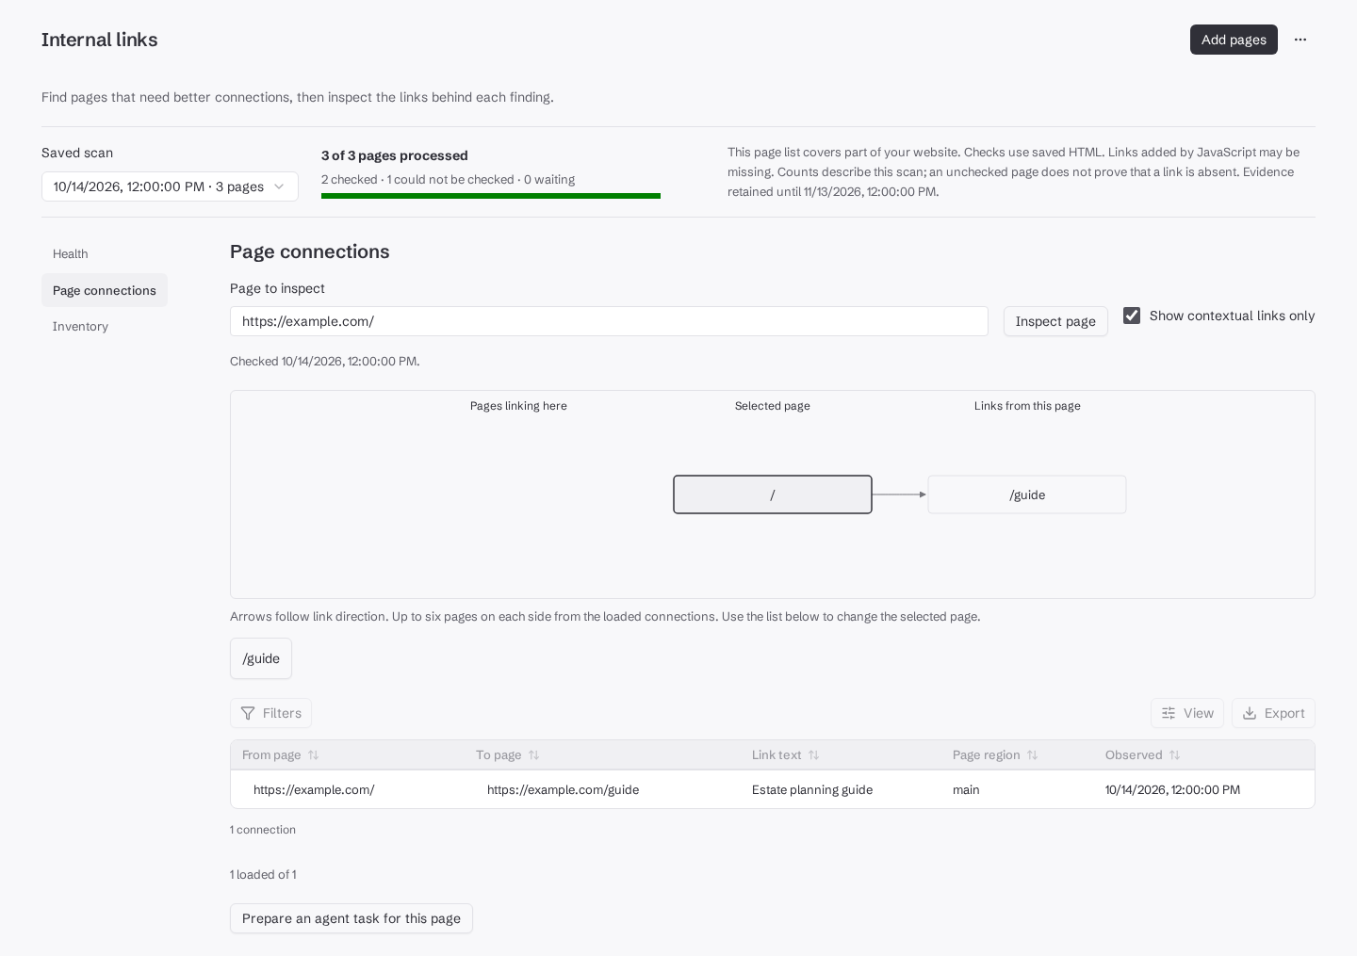Expand the Saved scan dropdown
The height and width of the screenshot is (956, 1357).
click(170, 186)
